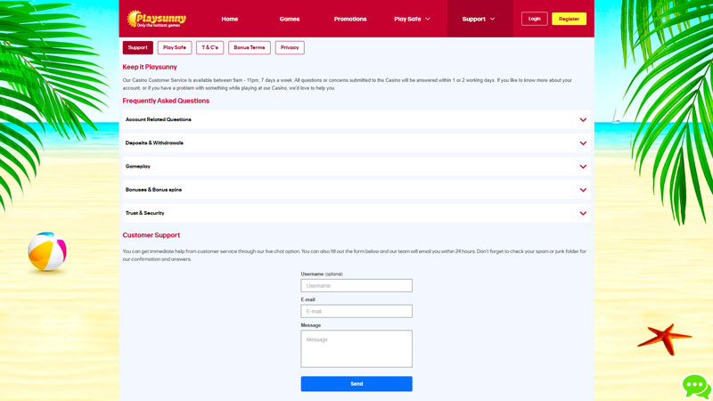This screenshot has height=401, width=713.
Task: Navigate to Promotions
Action: (x=350, y=19)
